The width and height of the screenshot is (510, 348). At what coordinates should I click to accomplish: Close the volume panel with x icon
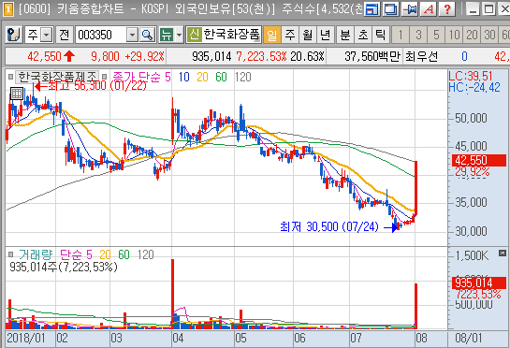(503, 253)
